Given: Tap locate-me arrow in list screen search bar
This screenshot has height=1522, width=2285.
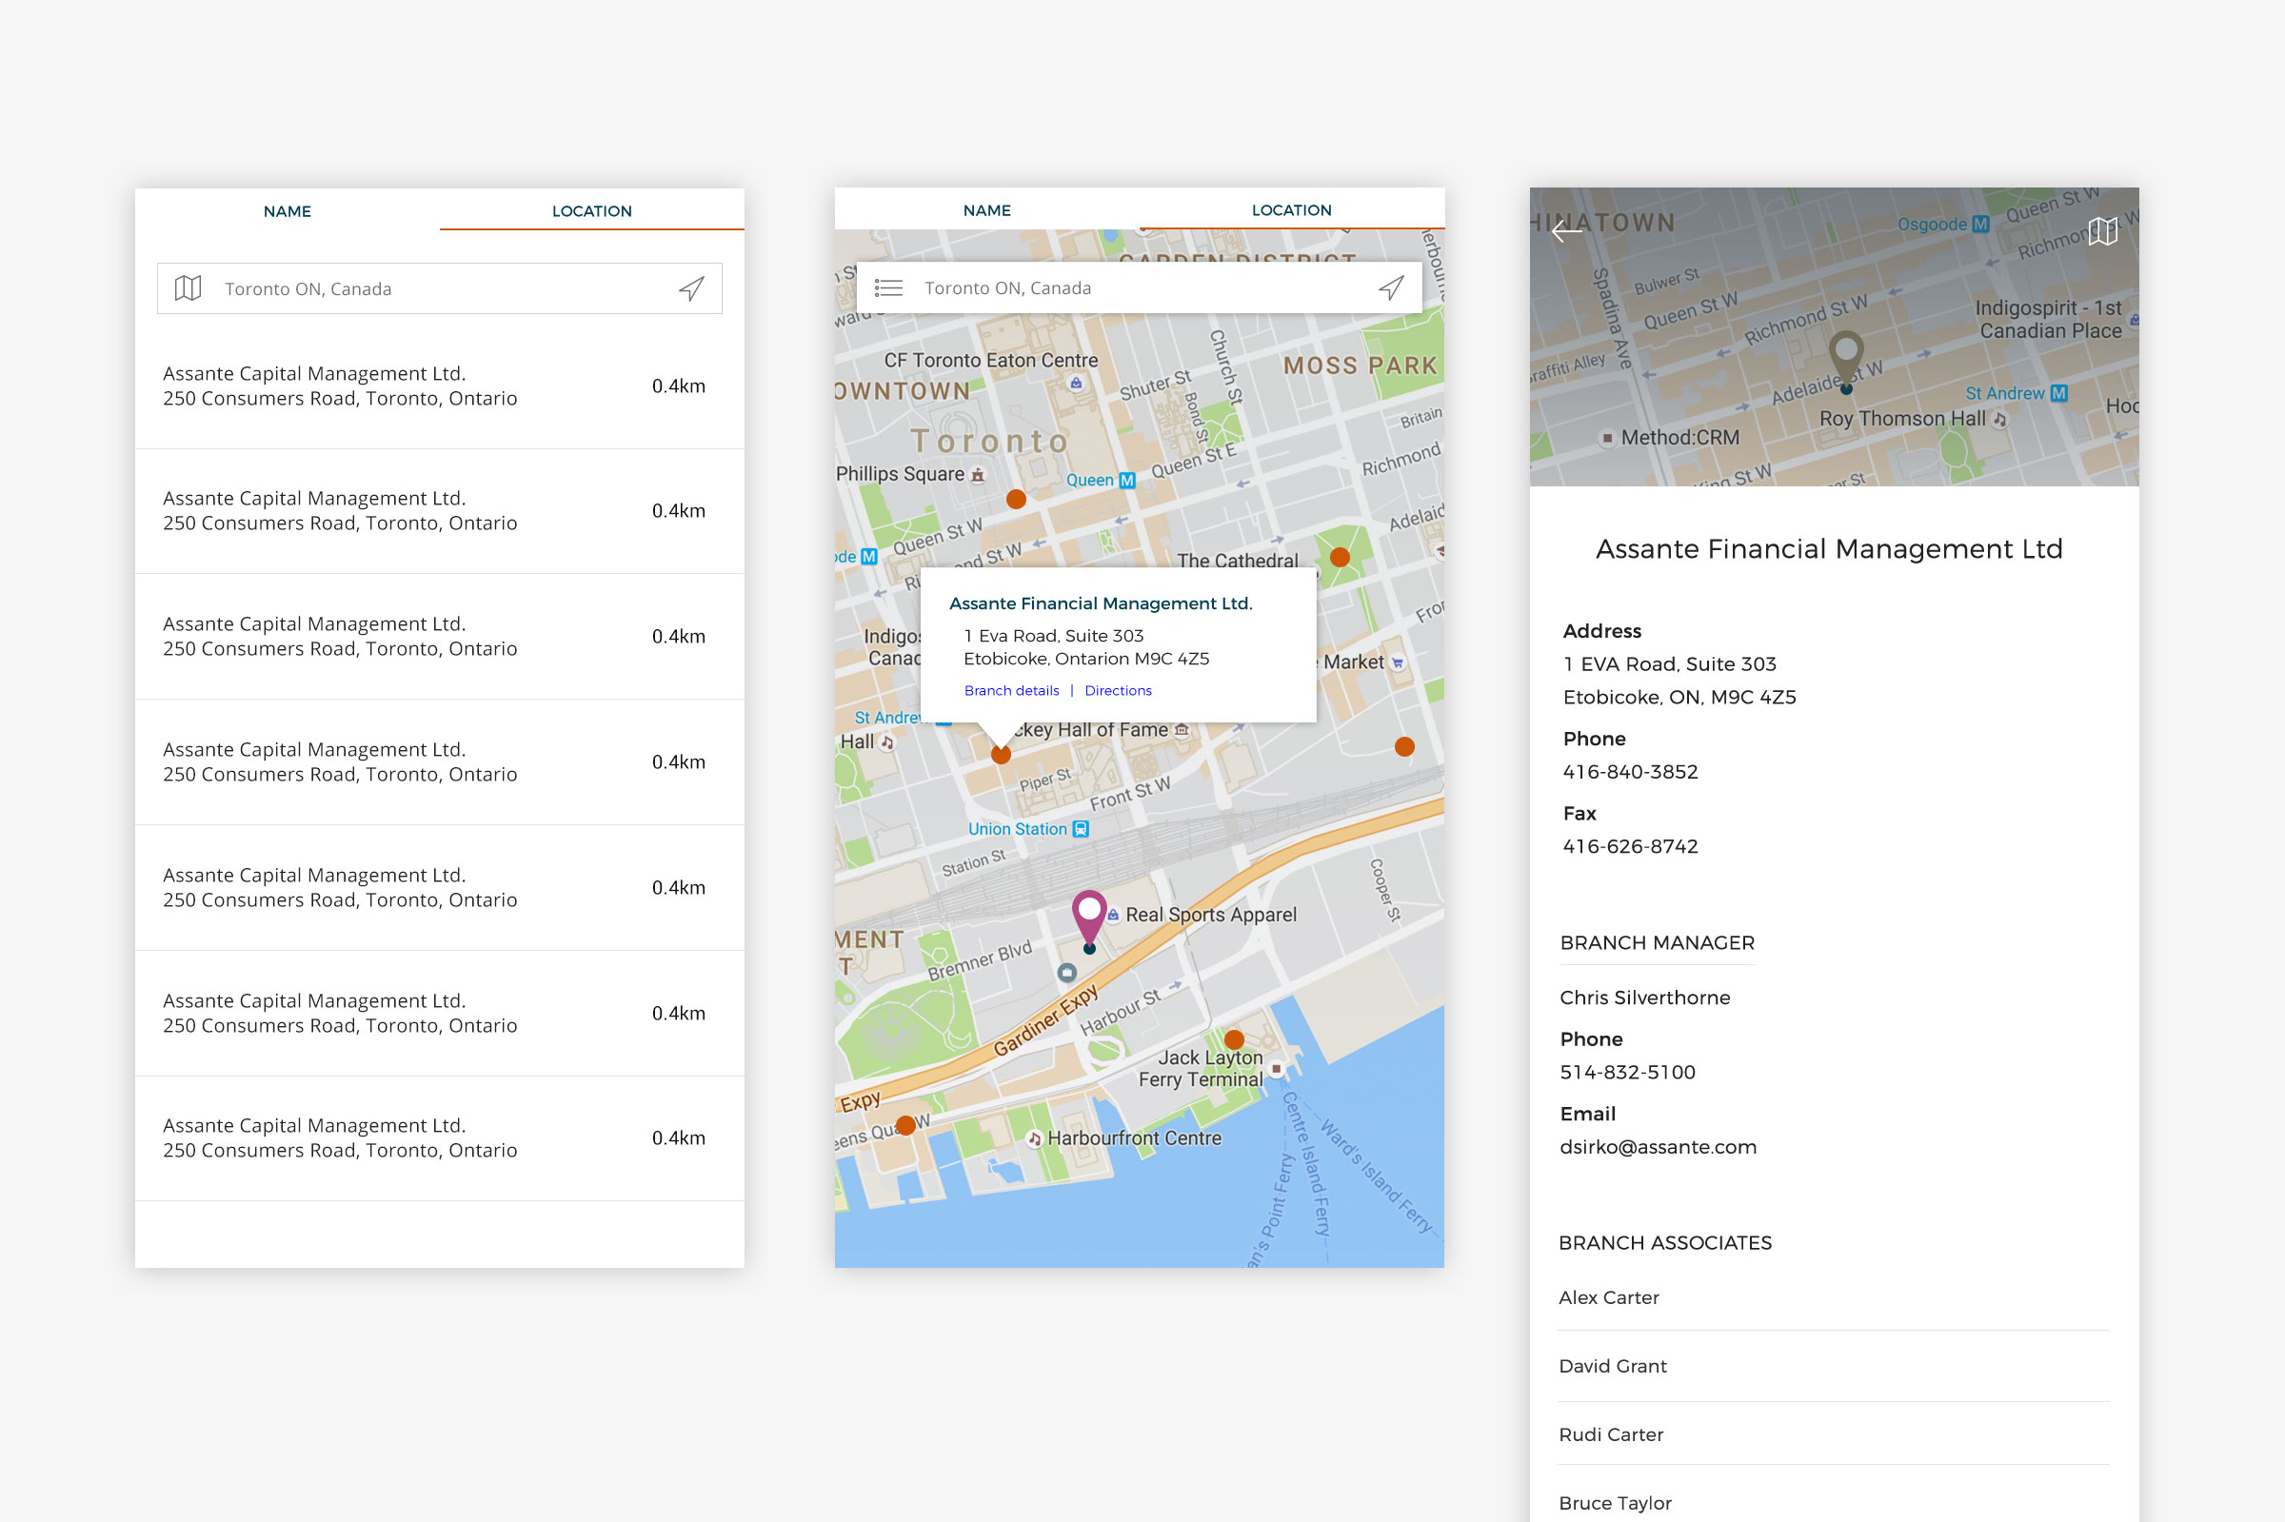Looking at the screenshot, I should [x=691, y=288].
